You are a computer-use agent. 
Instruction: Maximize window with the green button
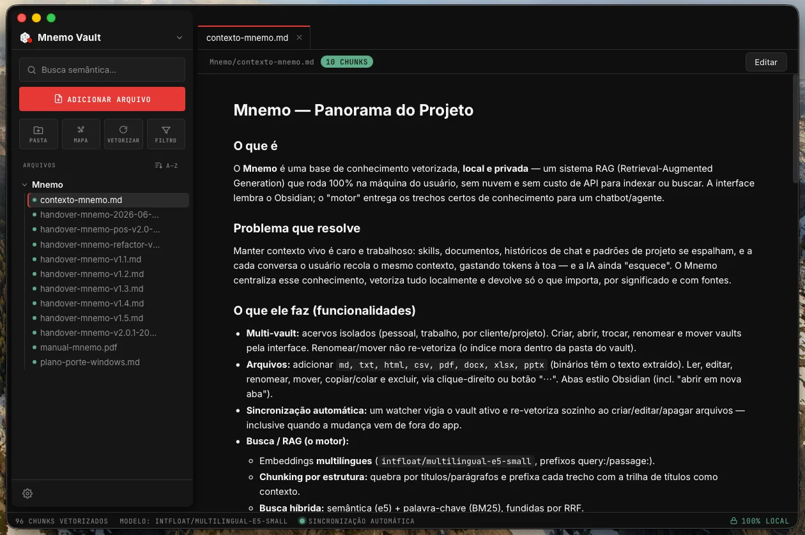pyautogui.click(x=51, y=18)
